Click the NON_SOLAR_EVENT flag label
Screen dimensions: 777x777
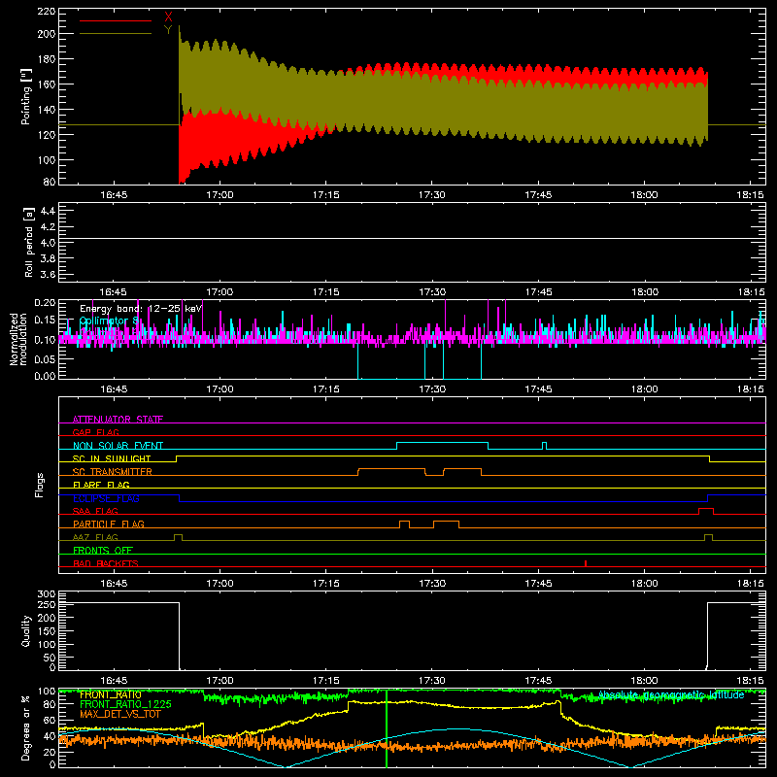(118, 446)
